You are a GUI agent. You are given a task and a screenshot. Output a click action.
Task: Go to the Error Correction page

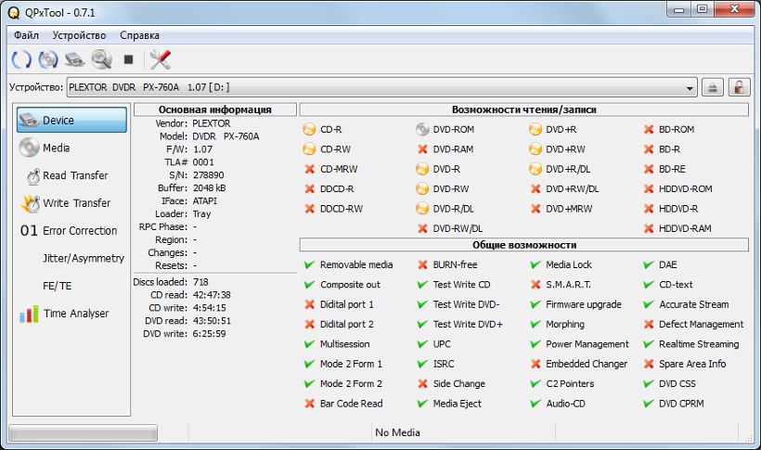tap(80, 231)
